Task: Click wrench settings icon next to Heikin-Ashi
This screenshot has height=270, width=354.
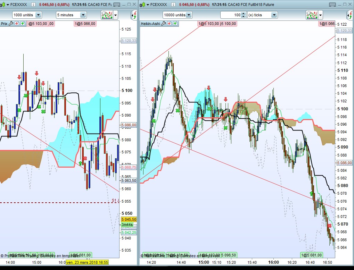Action: click(164, 24)
